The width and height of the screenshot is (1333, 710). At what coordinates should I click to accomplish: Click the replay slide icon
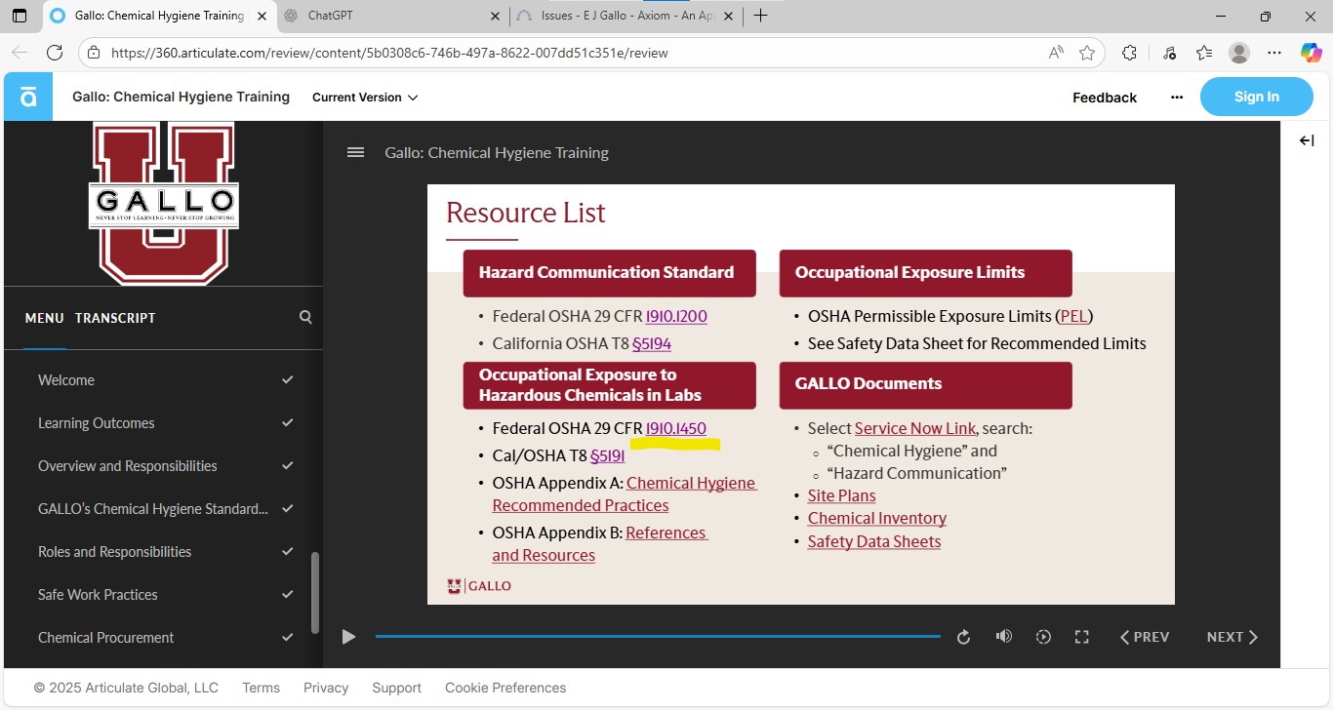[963, 637]
